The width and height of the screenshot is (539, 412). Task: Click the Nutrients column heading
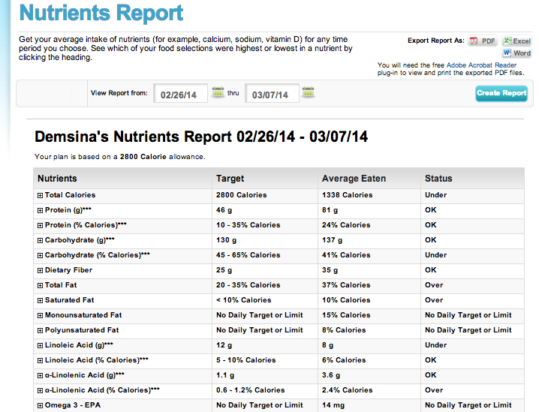57,179
